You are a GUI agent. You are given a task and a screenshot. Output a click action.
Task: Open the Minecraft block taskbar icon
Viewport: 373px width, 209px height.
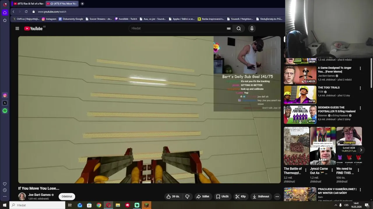click(146, 205)
